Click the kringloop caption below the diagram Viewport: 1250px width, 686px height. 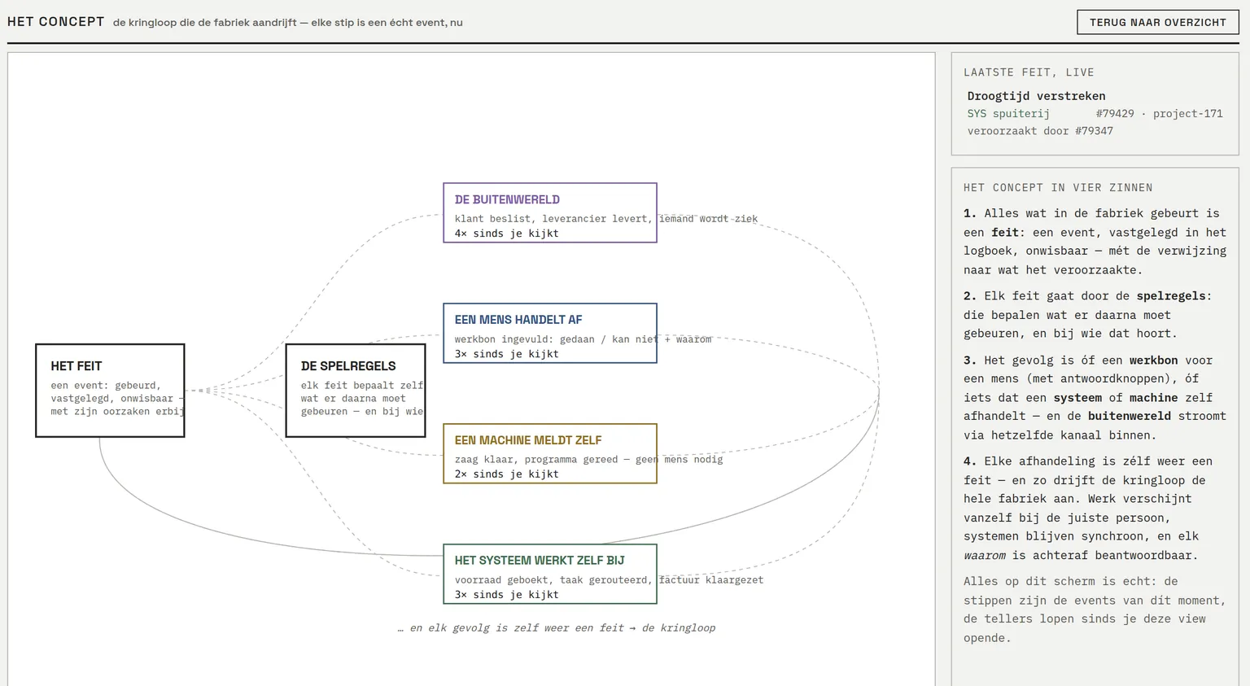[557, 628]
